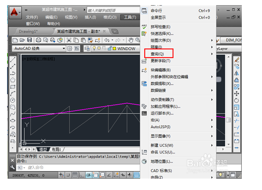Toggle Lineweight display in status bar
The width and height of the screenshot is (262, 190).
point(130,175)
